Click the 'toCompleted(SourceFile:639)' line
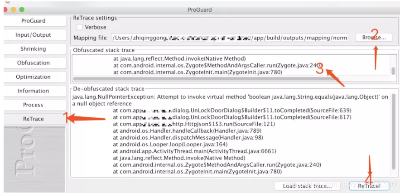 click(x=232, y=111)
